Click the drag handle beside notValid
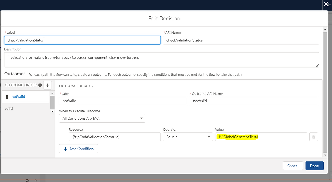 (7, 97)
